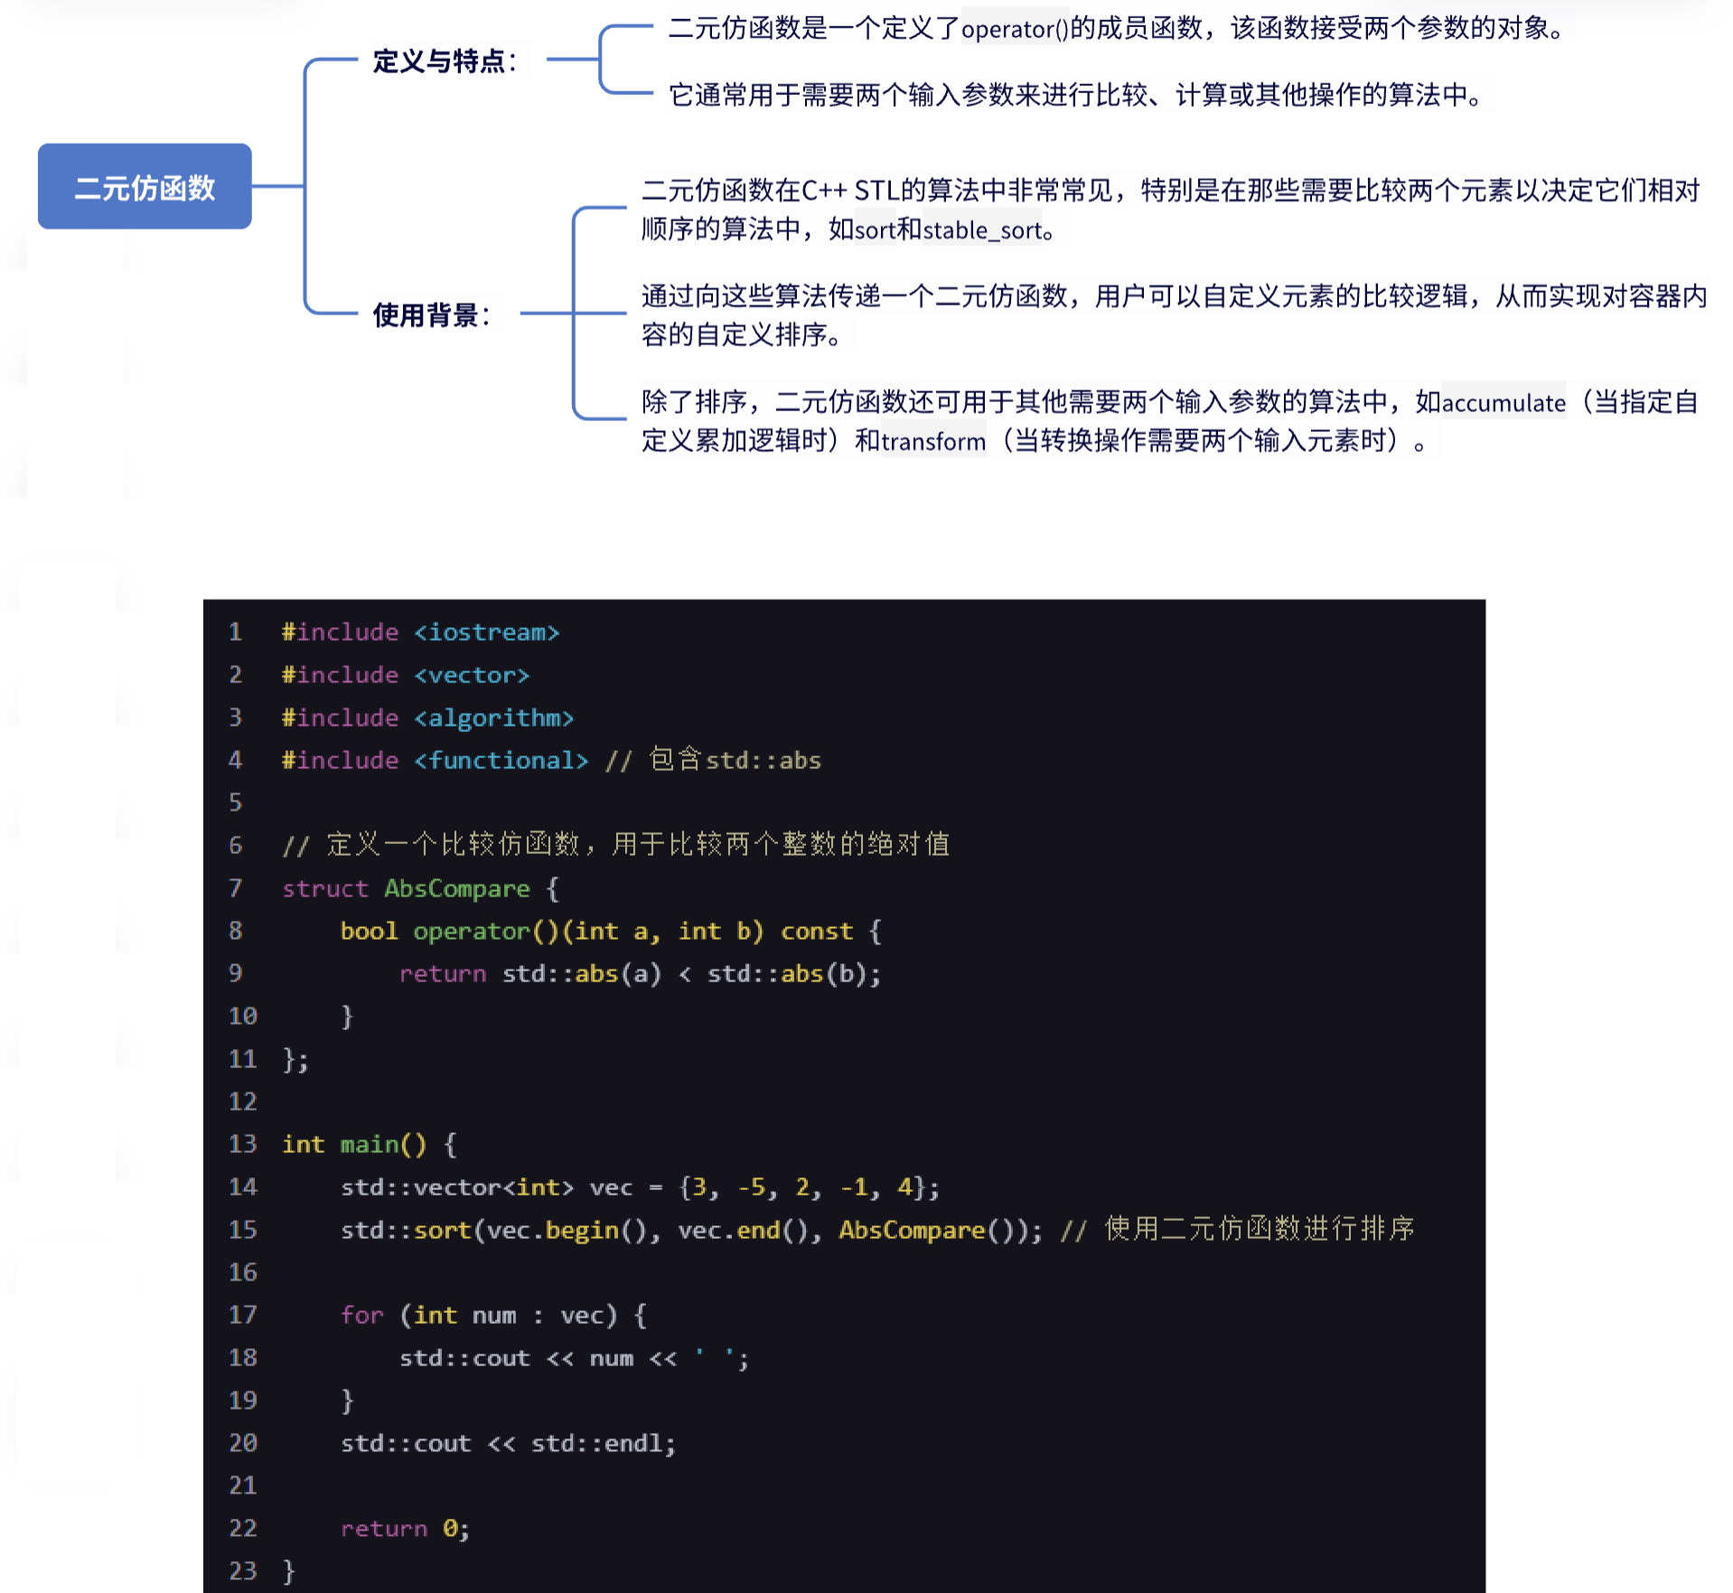
Task: Click the leaf text starting 二元仿函数是一个定义了operator()
Action: click(x=1116, y=29)
